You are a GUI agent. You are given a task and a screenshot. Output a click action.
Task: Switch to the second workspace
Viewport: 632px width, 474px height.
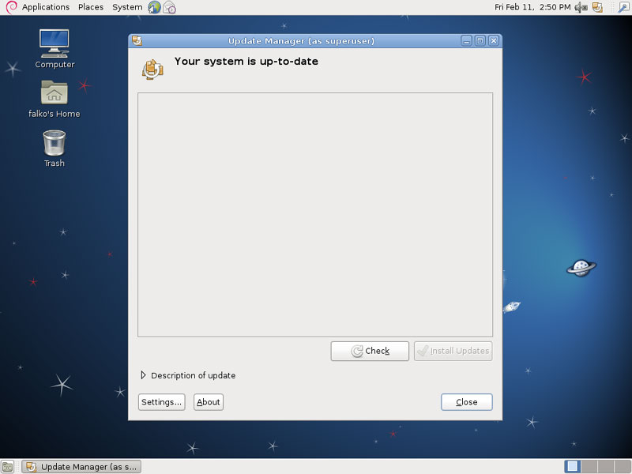click(x=588, y=467)
